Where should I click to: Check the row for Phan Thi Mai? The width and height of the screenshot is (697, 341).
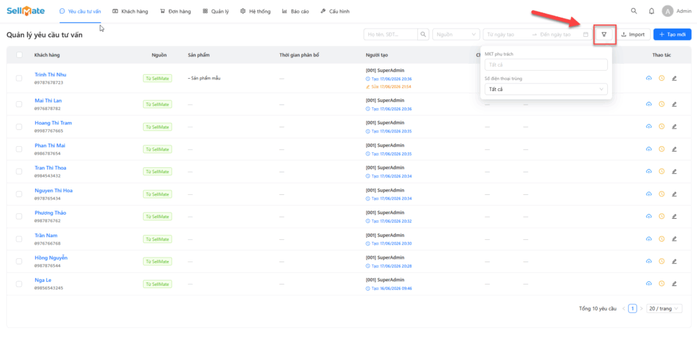(x=19, y=149)
